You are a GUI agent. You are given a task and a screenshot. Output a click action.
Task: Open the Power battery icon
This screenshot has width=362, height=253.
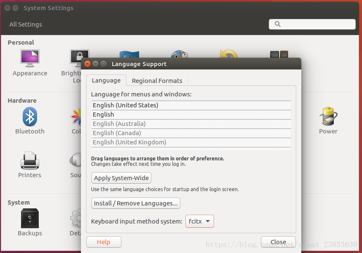click(328, 116)
